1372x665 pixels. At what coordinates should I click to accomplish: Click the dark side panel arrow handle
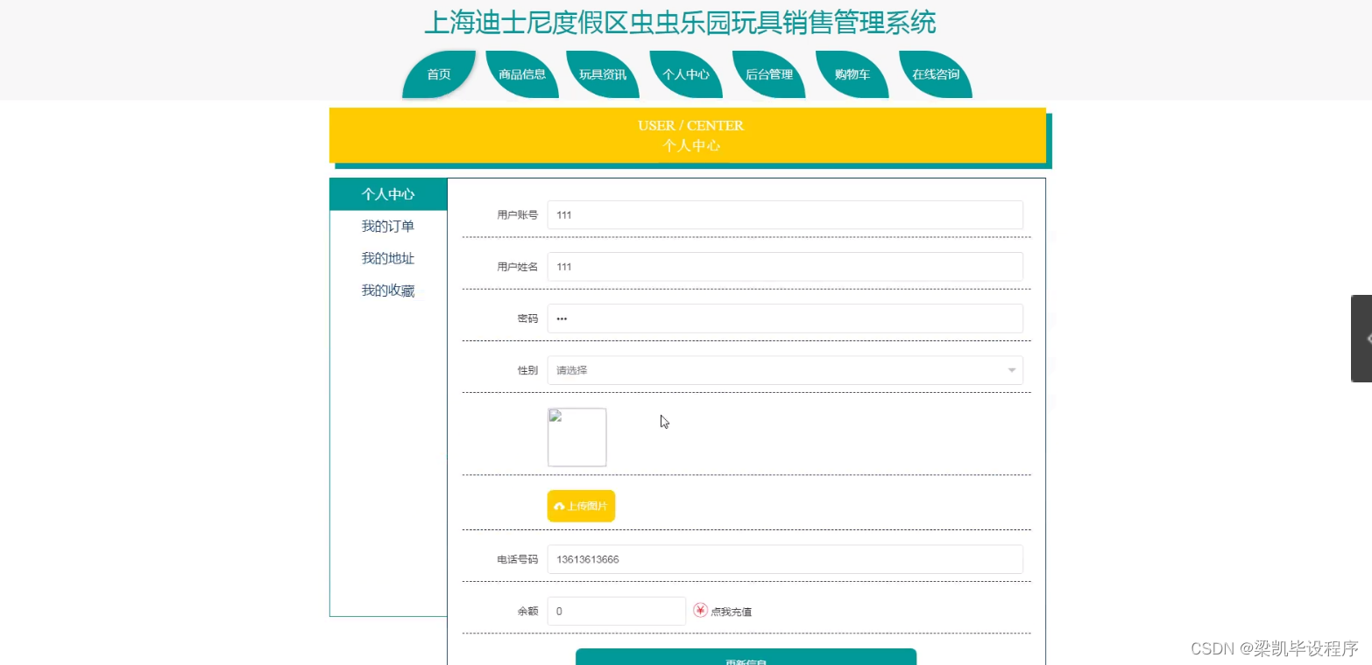click(x=1361, y=339)
